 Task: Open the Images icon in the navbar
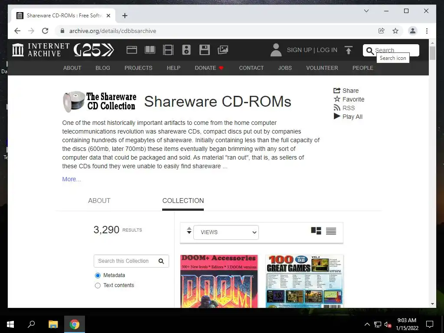(223, 50)
